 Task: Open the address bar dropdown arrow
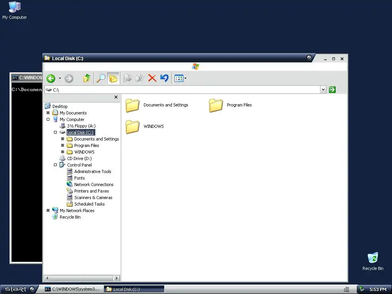pyautogui.click(x=323, y=90)
